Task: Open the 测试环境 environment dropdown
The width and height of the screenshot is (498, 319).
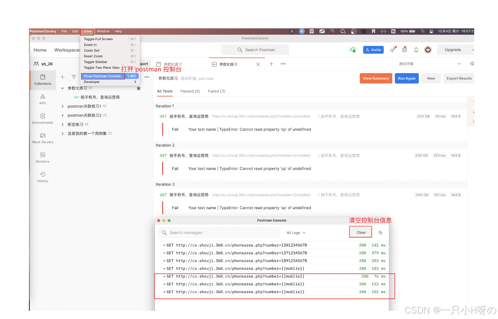Action: point(430,64)
